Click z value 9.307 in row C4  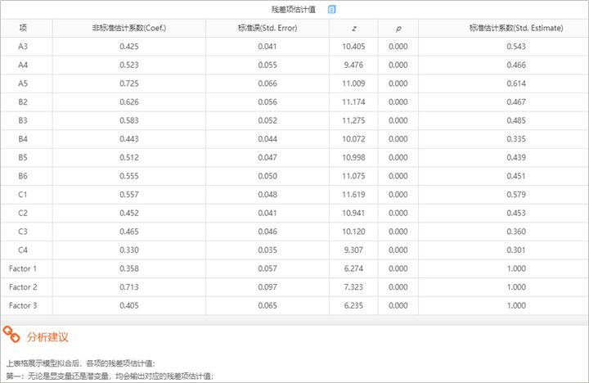pyautogui.click(x=353, y=250)
